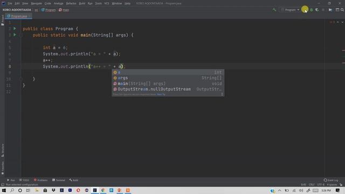
Task: Open Windows taskbar search
Action: pyautogui.click(x=12, y=190)
